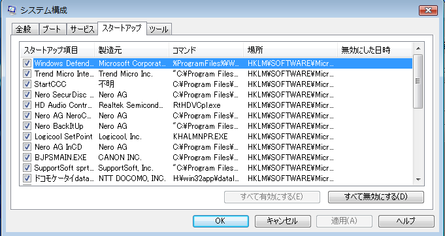Viewport: 445px width, 236px height.
Task: Select the HD Audio Contr... row name
Action: point(63,105)
